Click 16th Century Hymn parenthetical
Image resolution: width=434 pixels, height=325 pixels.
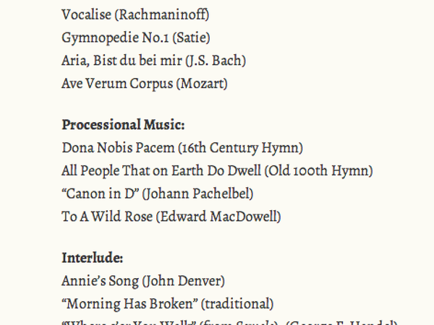pos(241,148)
